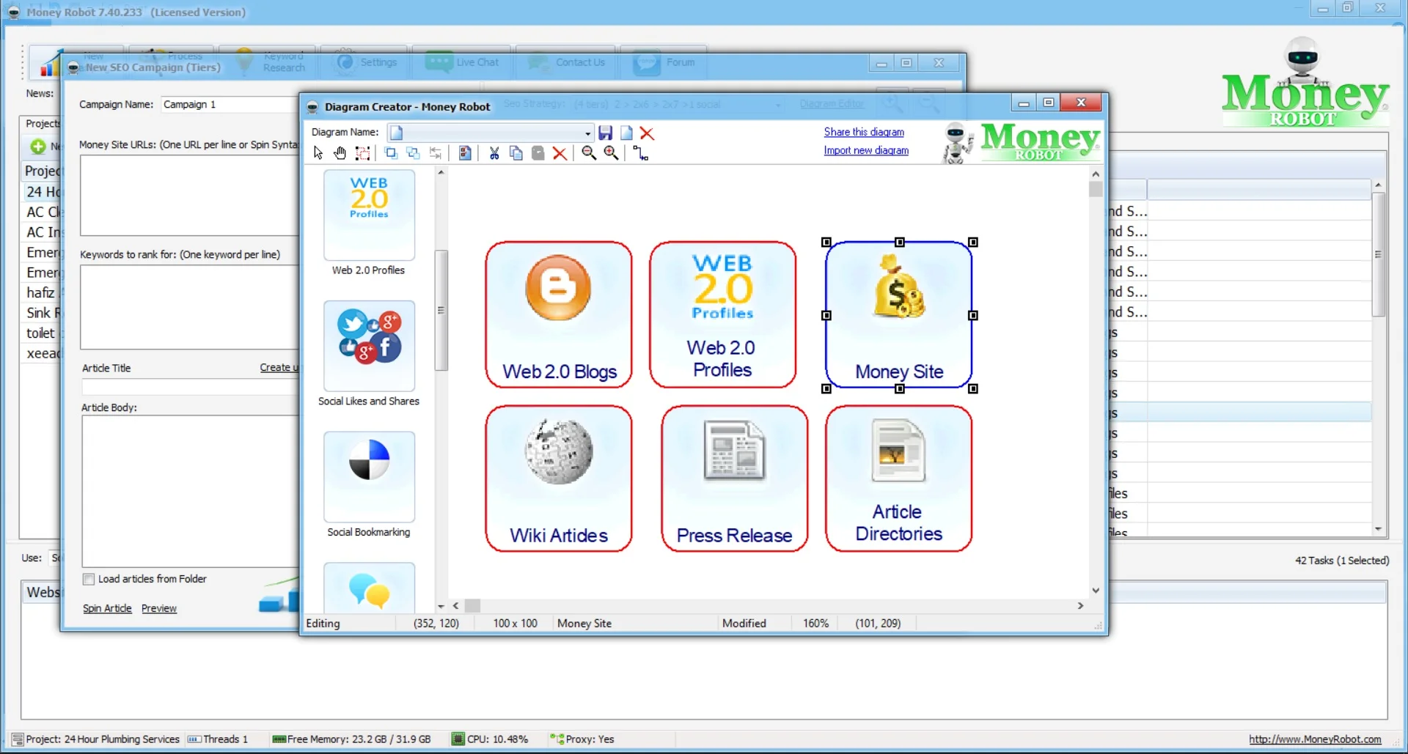Click the canvas horizontal scrollbar thumb
The image size is (1408, 754).
coord(473,606)
